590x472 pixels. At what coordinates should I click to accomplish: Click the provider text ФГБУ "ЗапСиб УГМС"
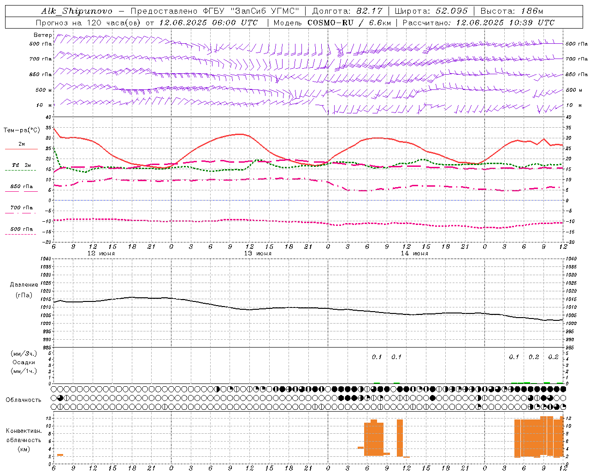(251, 11)
